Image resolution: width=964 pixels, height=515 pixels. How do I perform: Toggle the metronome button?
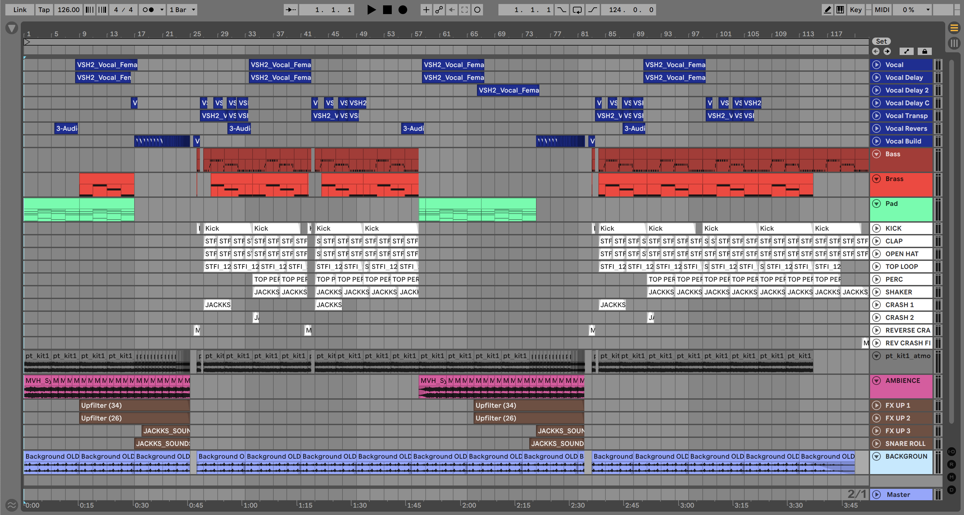149,10
